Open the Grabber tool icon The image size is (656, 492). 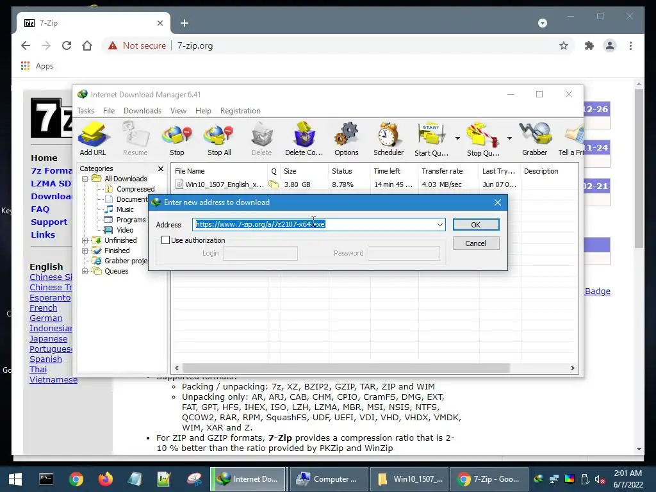click(x=535, y=139)
